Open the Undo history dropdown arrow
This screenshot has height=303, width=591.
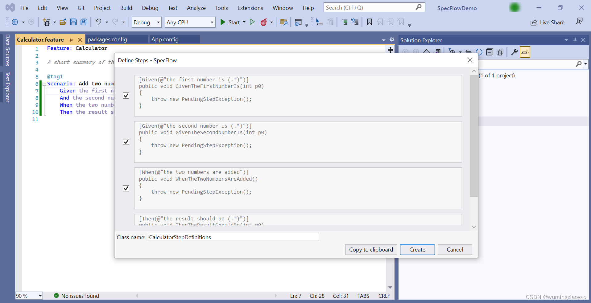tap(107, 22)
